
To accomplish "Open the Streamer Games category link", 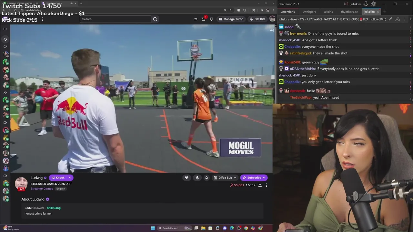I will coord(42,189).
